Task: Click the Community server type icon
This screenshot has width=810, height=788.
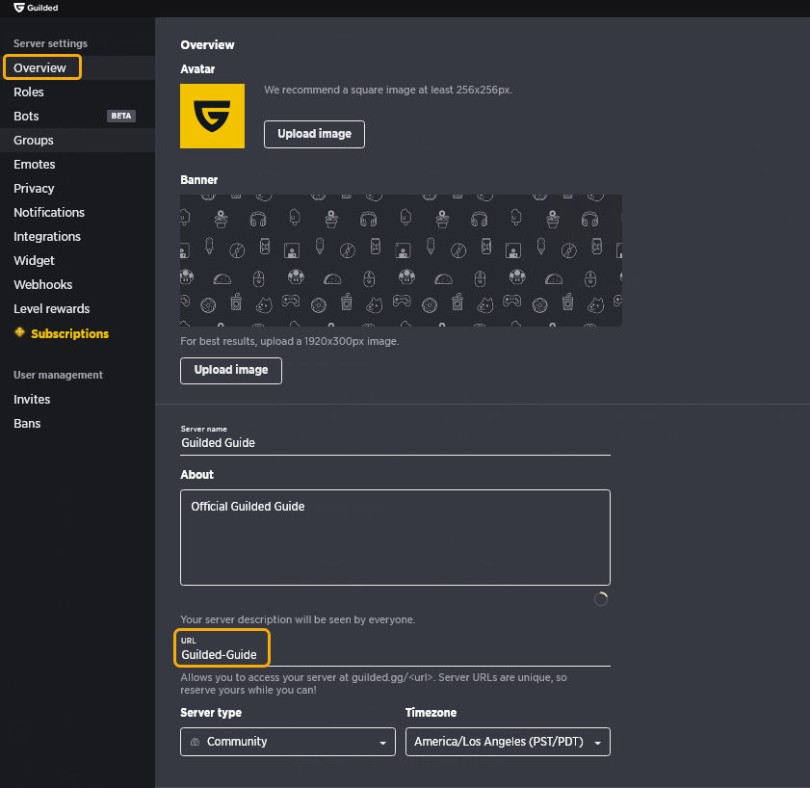Action: tap(195, 742)
